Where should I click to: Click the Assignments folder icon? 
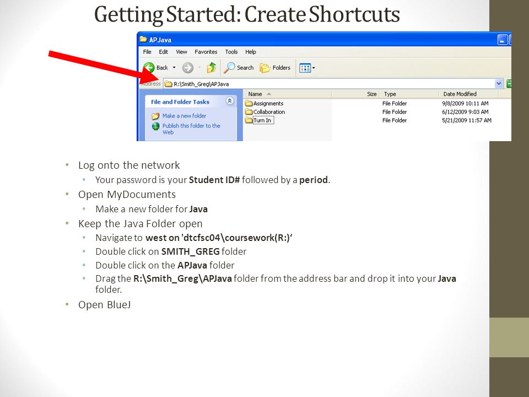(x=249, y=103)
